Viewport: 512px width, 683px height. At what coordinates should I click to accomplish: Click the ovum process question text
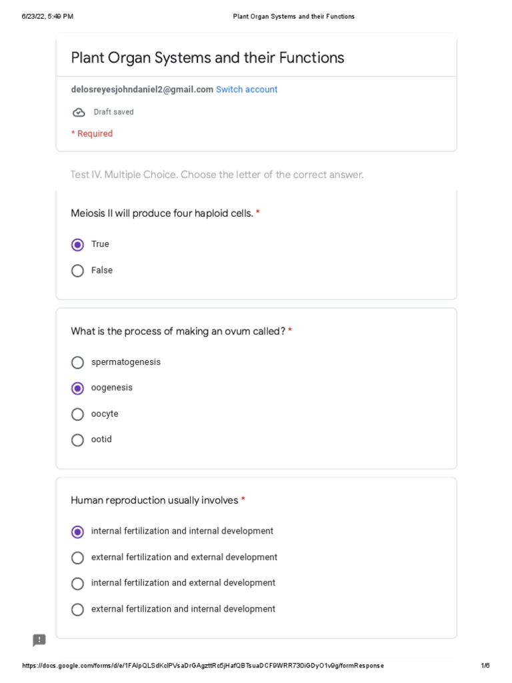(x=178, y=331)
